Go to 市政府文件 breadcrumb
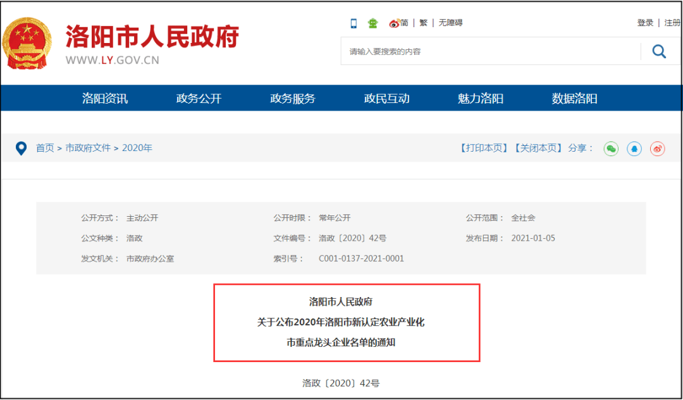This screenshot has height=400, width=683. point(88,148)
